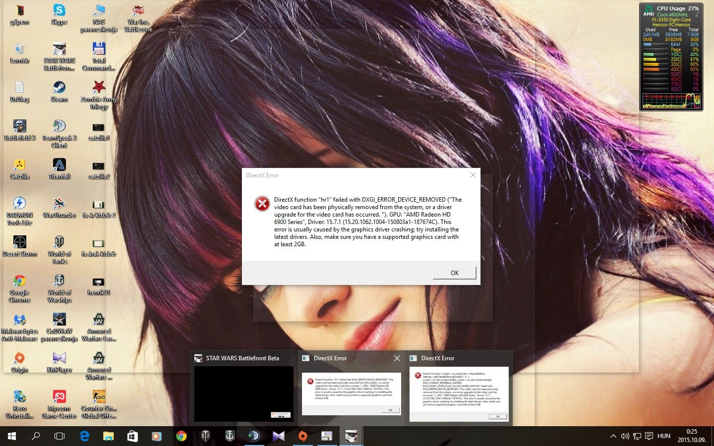Select the second DirectX Error preview thumbnail
Viewport: 714px width, 446px height.
(x=459, y=389)
